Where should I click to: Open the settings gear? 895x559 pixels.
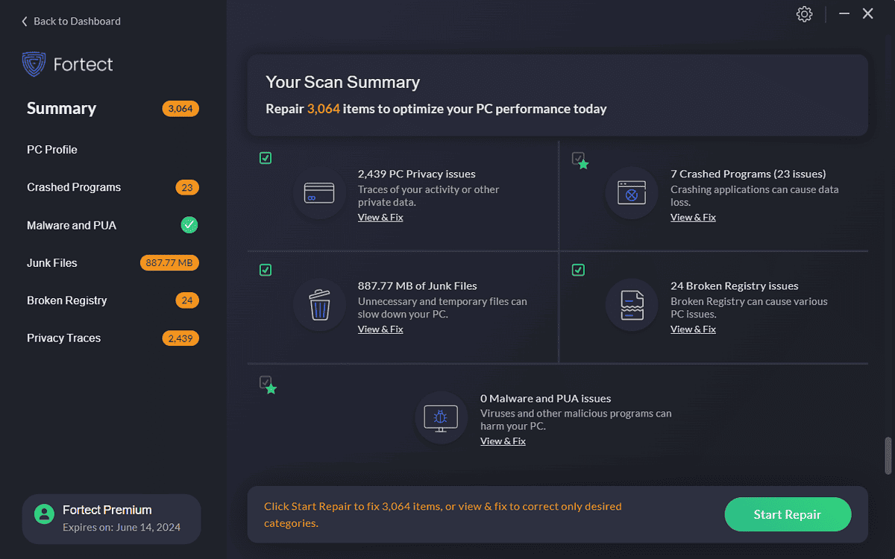pyautogui.click(x=804, y=13)
